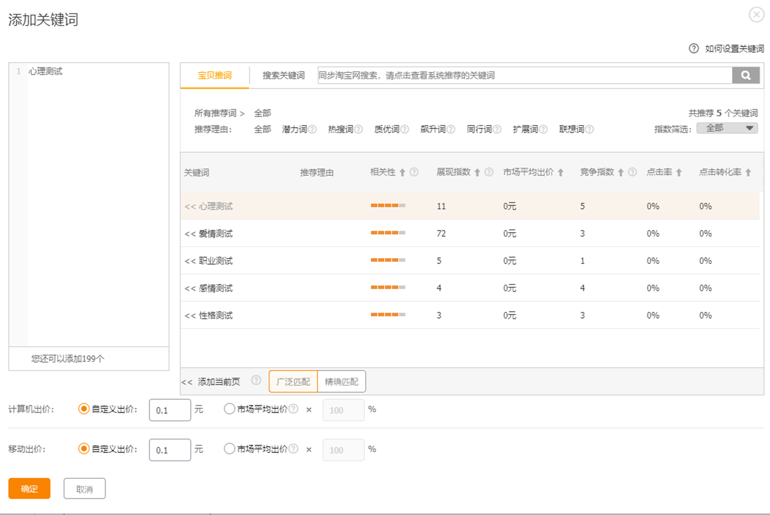Click help icon next to 热搜词

point(358,129)
